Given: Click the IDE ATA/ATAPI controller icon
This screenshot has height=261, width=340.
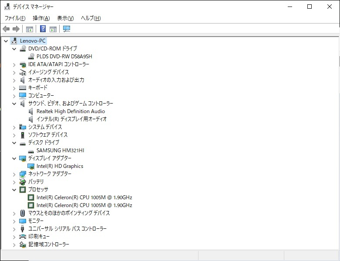Looking at the screenshot, I should click(x=23, y=64).
